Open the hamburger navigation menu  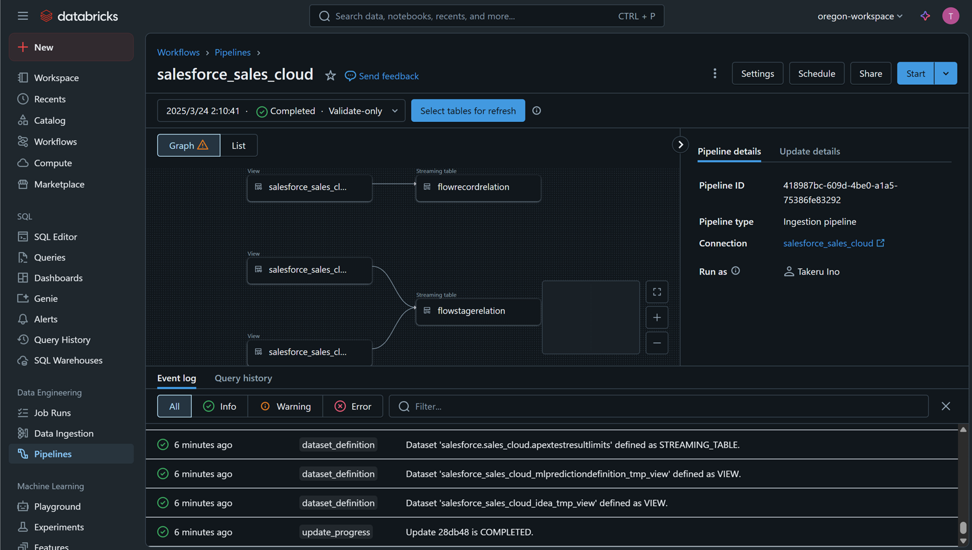pyautogui.click(x=22, y=16)
